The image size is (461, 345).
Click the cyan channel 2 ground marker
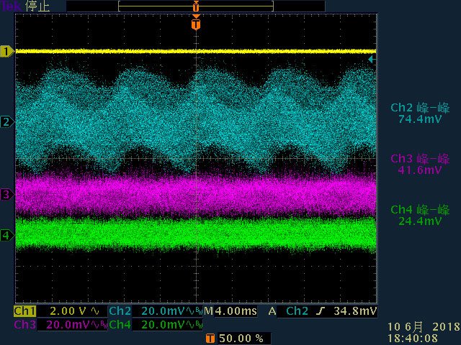coord(7,121)
